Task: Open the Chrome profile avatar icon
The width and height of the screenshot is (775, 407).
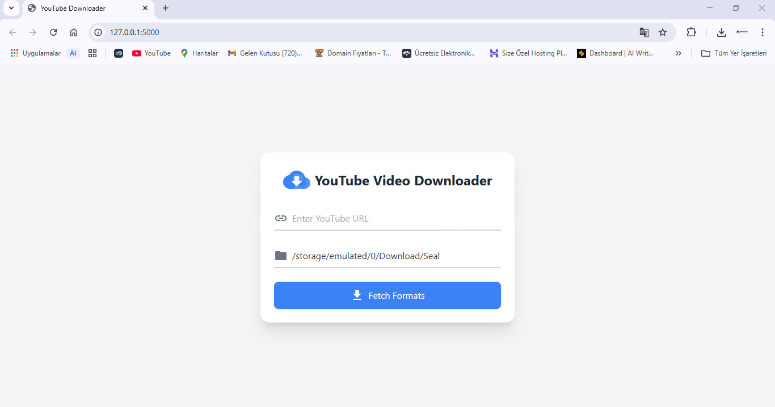Action: pos(742,32)
